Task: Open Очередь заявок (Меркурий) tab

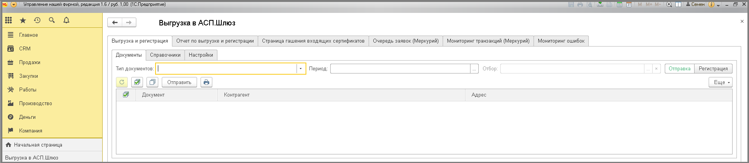Action: click(x=406, y=41)
